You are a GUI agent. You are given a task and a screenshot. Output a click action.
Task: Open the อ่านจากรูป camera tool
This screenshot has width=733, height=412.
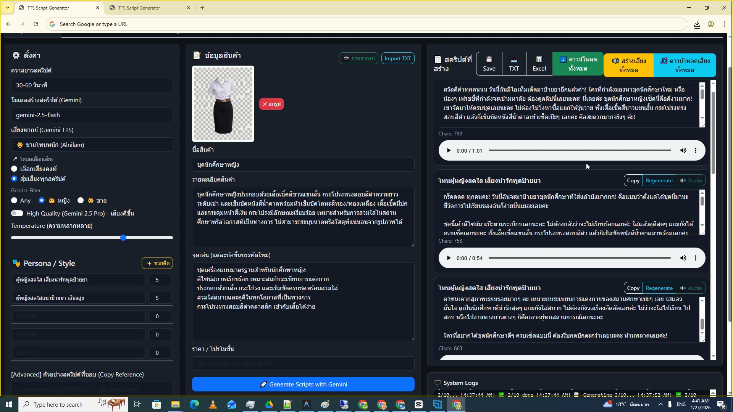(x=358, y=58)
